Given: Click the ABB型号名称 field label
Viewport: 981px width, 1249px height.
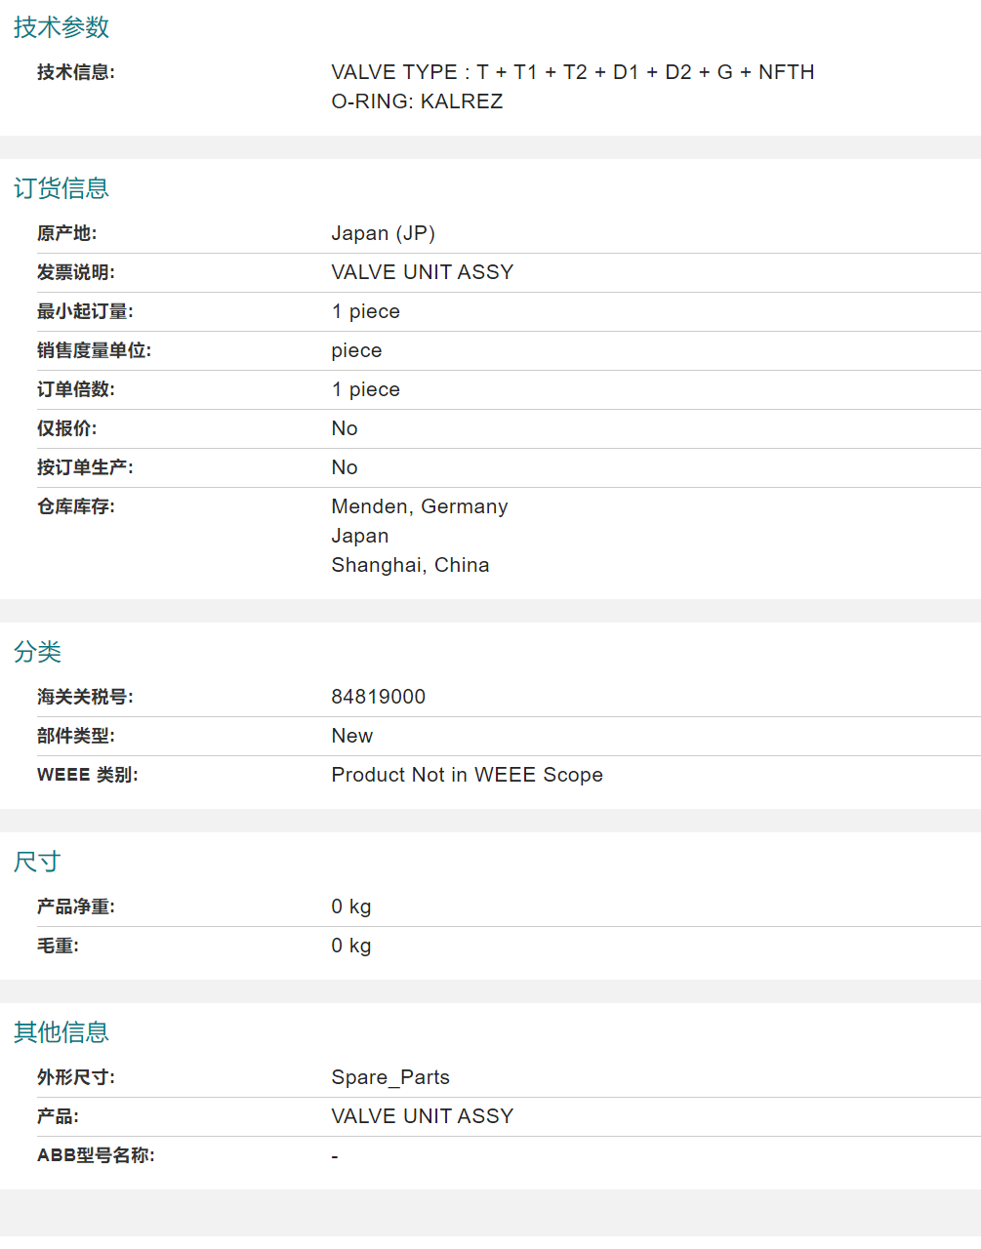Looking at the screenshot, I should click(96, 1155).
